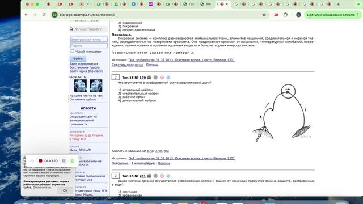Click the move handle on the recorder widget
Screen dimensions: 363x204
pyautogui.click(x=32, y=161)
